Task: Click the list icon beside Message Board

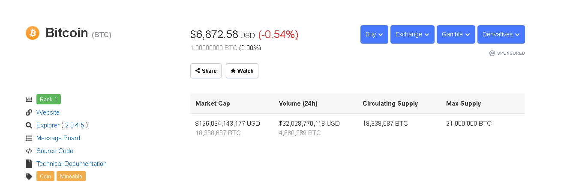Action: tap(29, 138)
